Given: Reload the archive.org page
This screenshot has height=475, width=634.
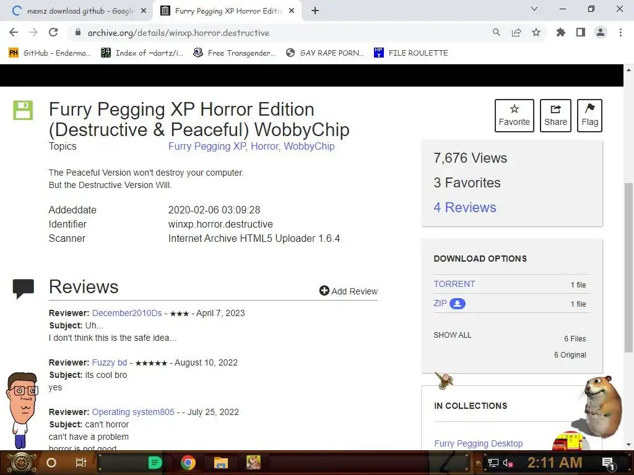Looking at the screenshot, I should point(53,32).
